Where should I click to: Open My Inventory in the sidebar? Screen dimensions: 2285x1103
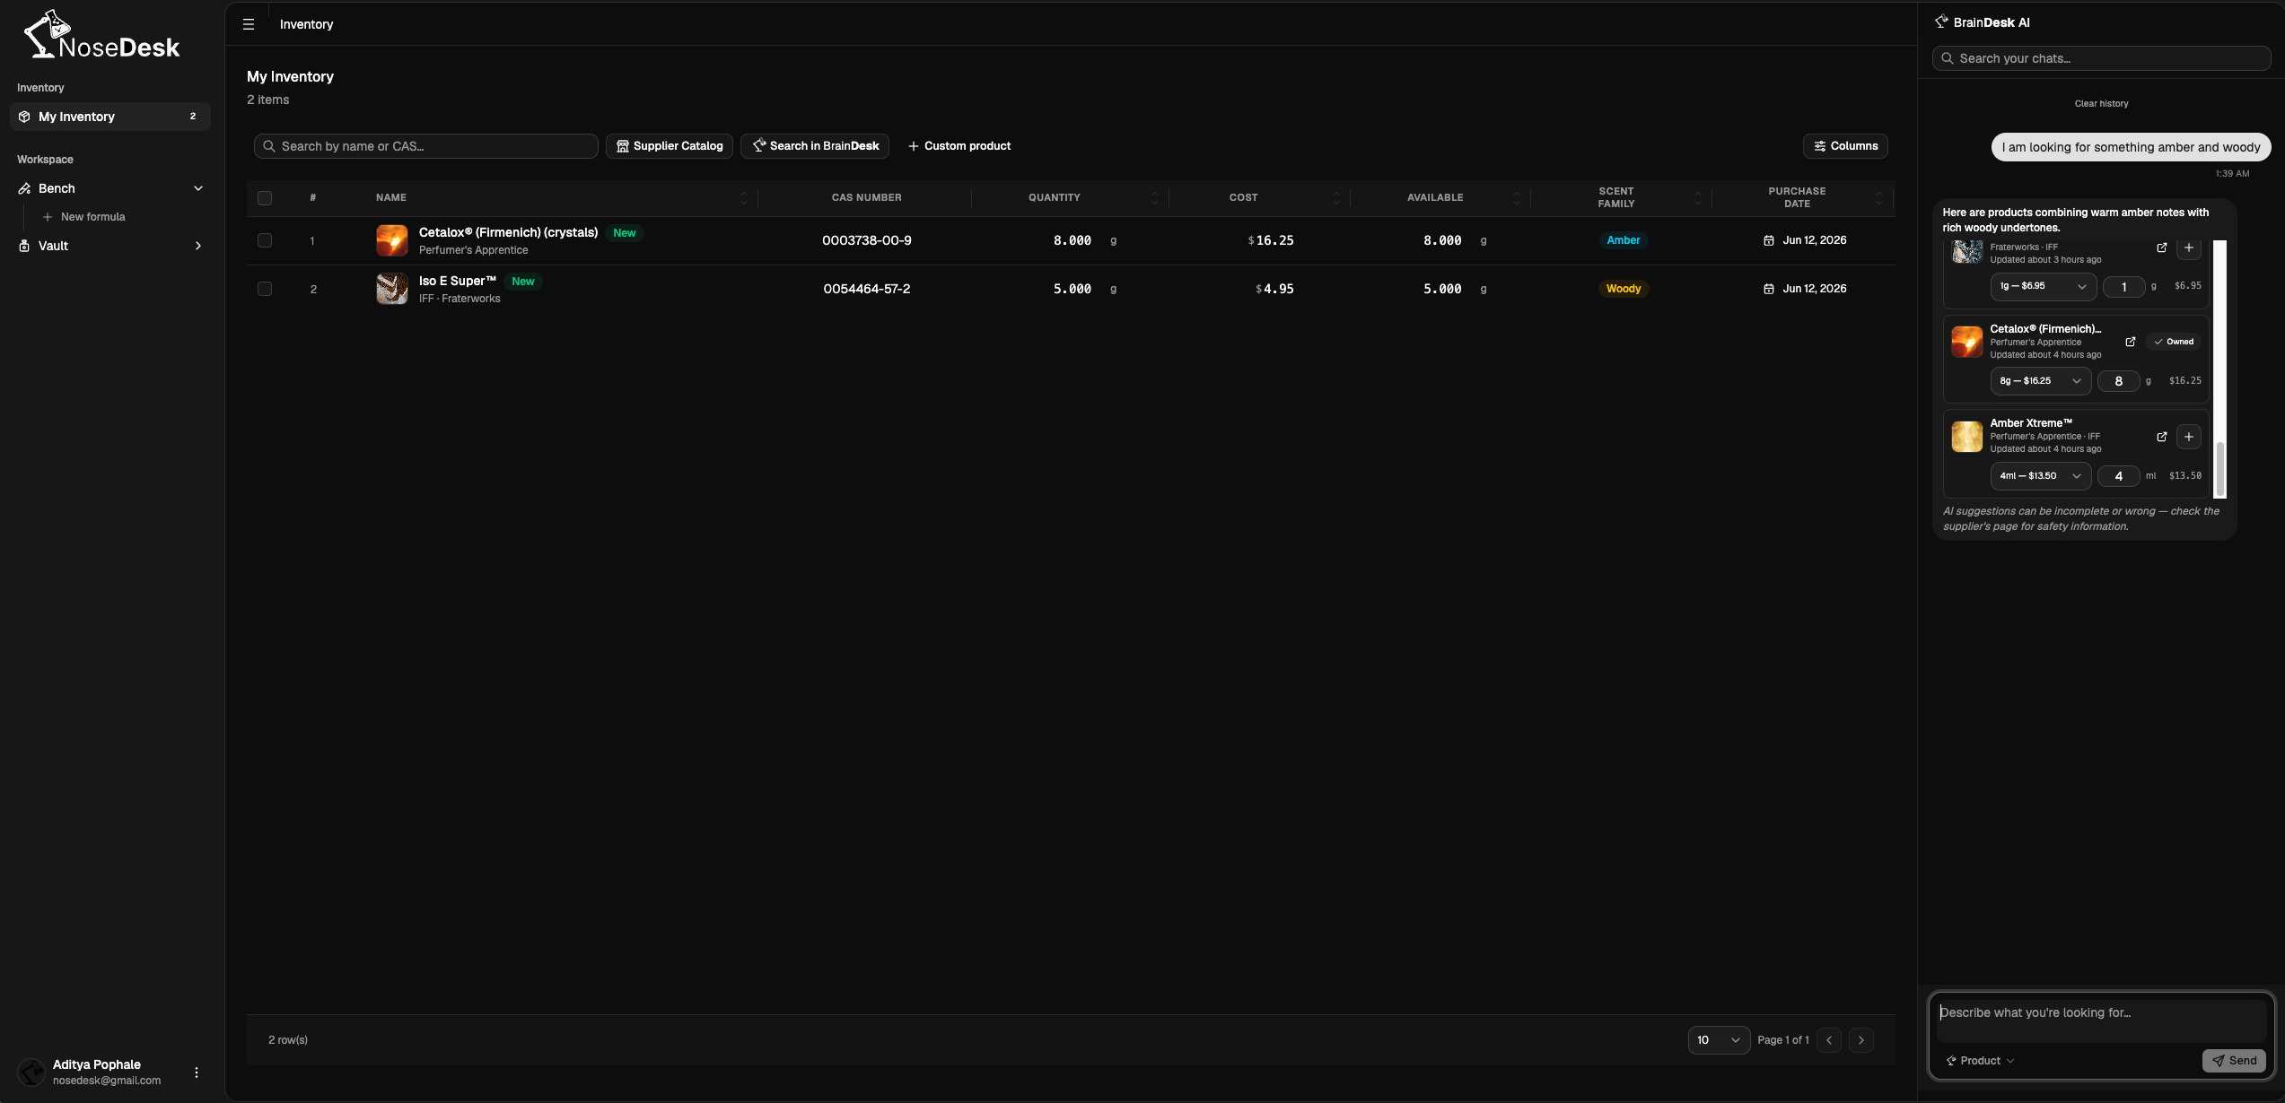110,117
